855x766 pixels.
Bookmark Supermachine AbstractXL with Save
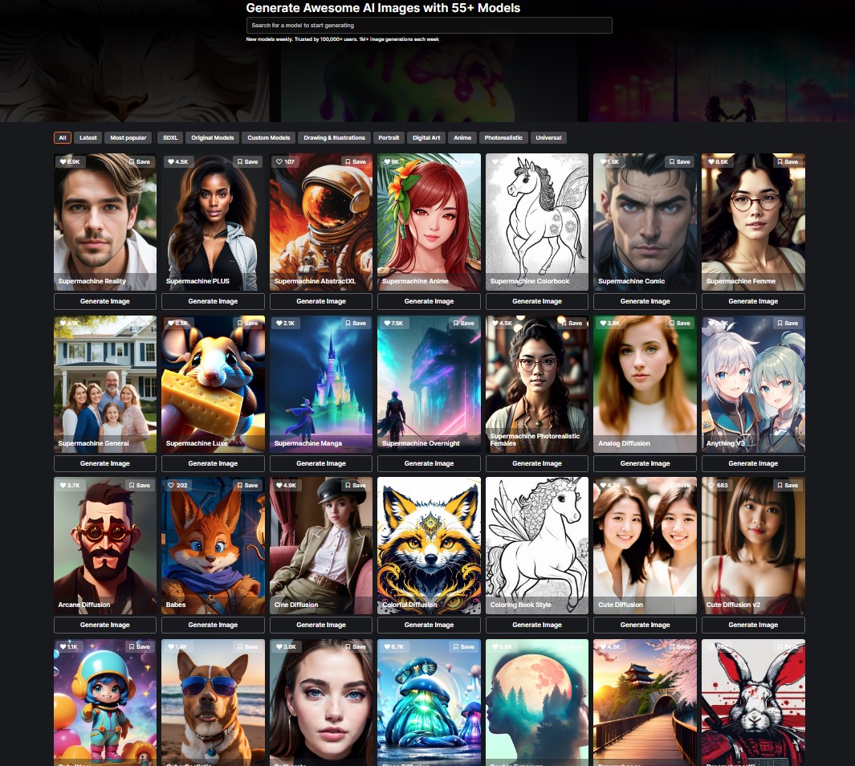[356, 162]
